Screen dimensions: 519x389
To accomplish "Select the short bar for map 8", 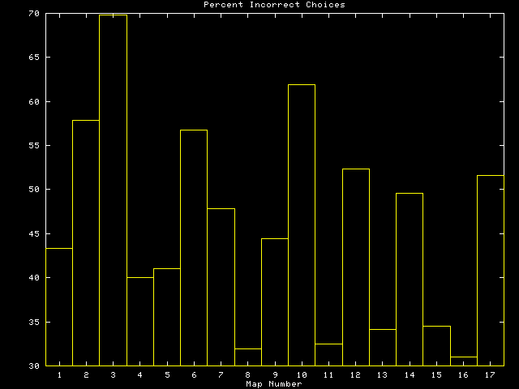I will (248, 357).
